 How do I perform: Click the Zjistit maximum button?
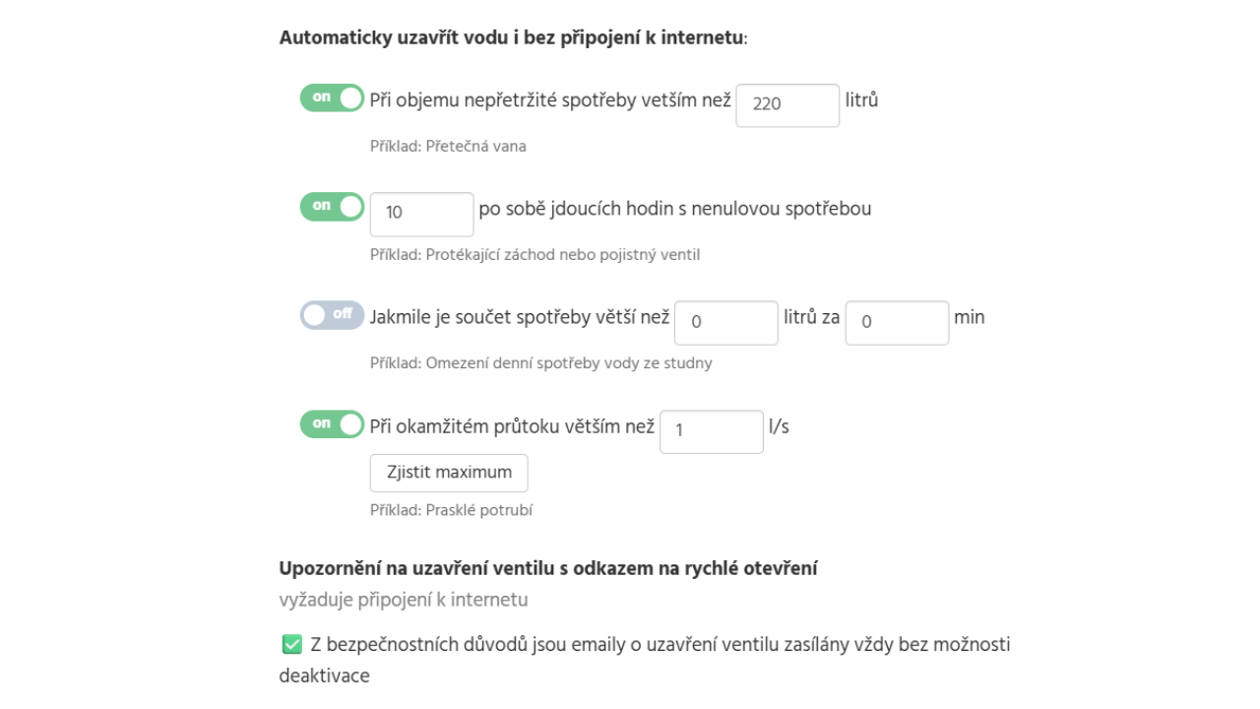[x=449, y=473]
